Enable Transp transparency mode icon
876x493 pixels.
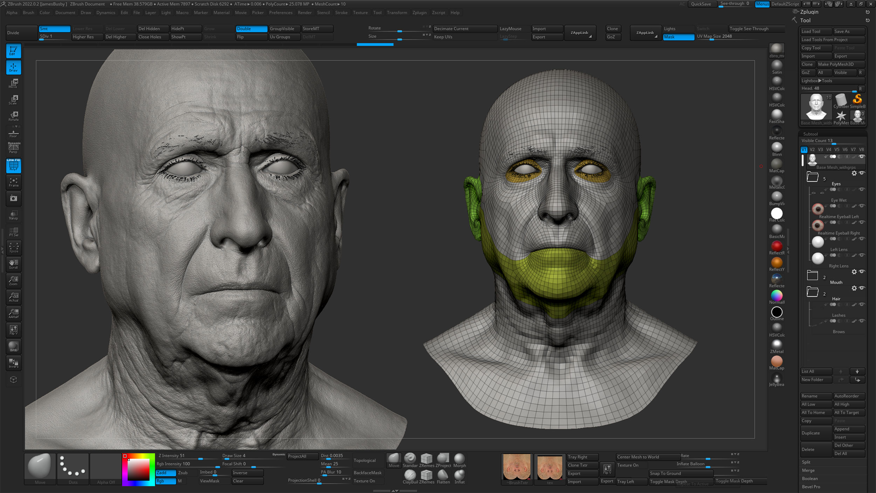(x=13, y=215)
